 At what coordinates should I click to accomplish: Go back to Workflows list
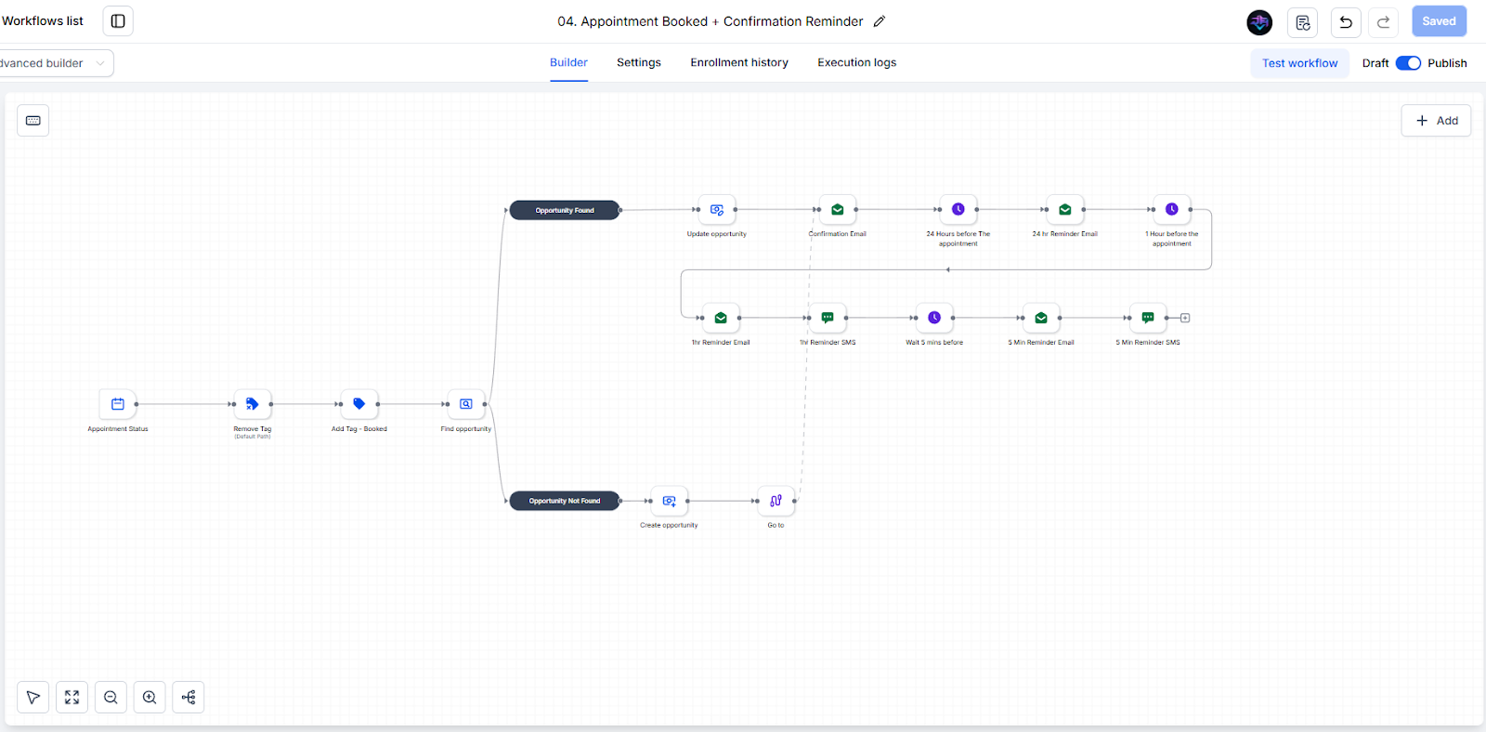(42, 21)
